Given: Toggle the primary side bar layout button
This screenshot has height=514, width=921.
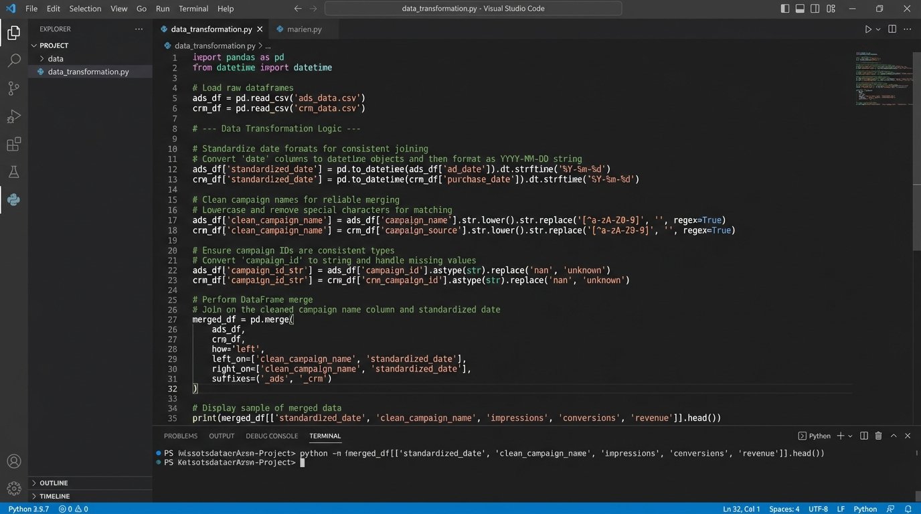Looking at the screenshot, I should click(x=785, y=9).
